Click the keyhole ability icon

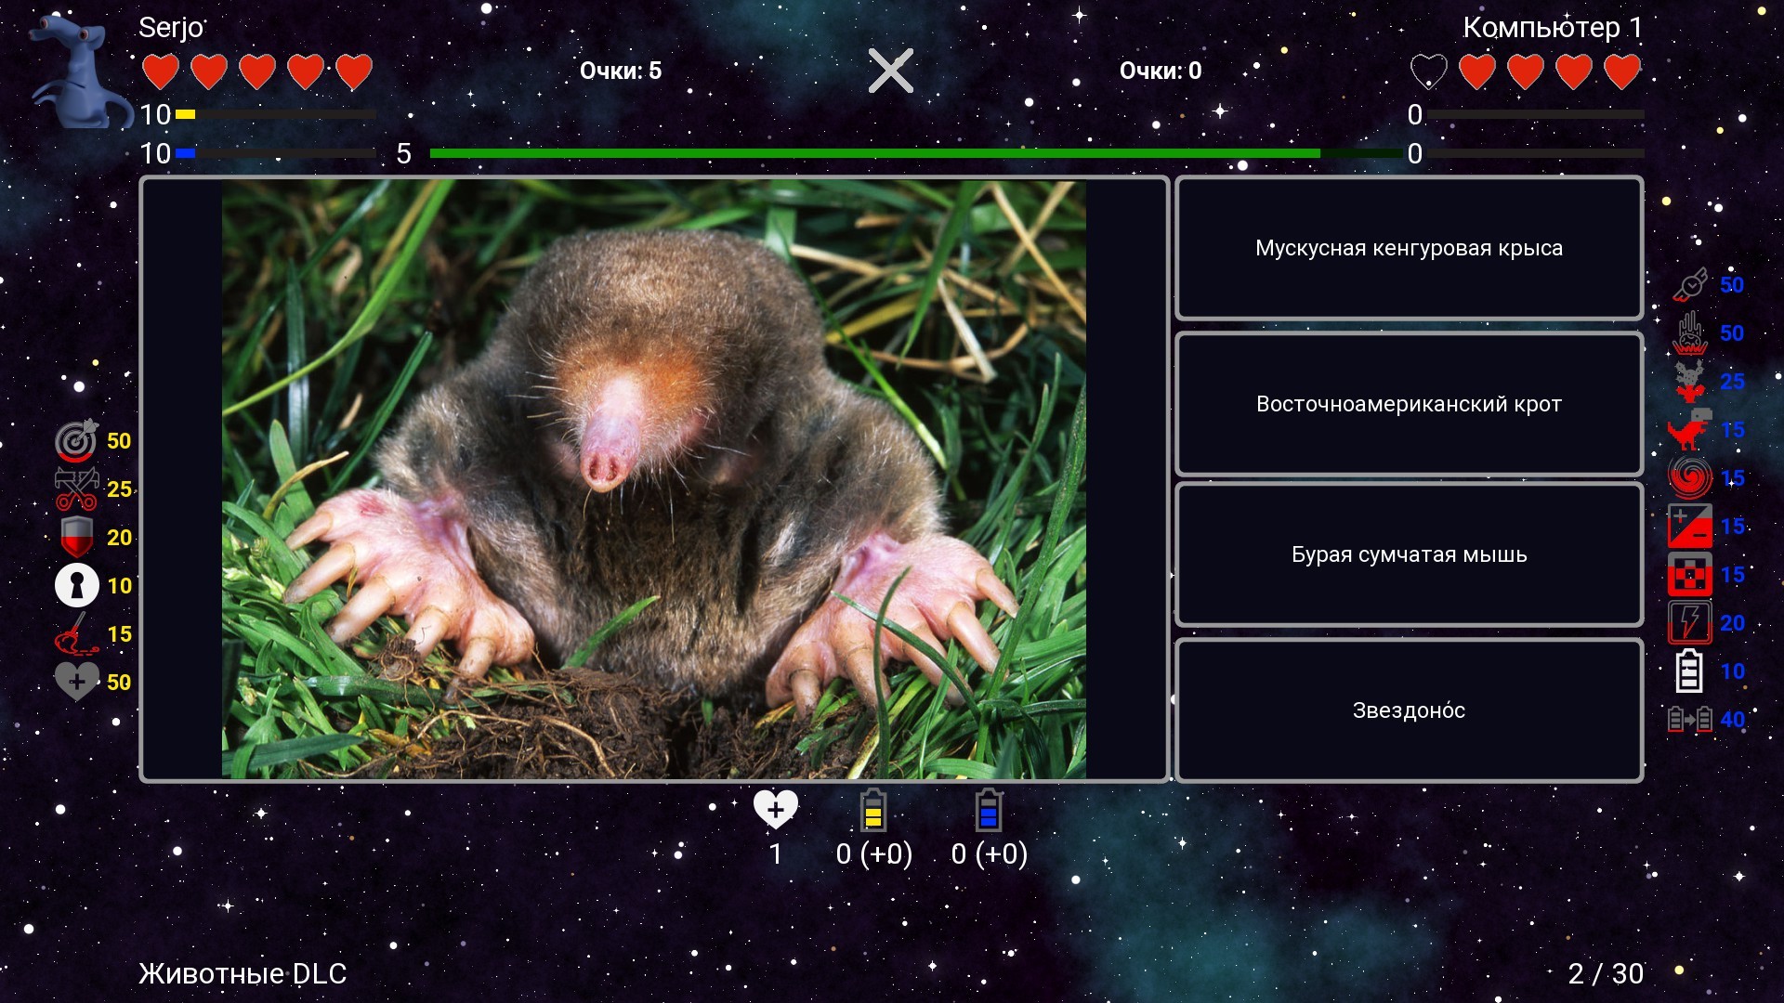click(76, 586)
